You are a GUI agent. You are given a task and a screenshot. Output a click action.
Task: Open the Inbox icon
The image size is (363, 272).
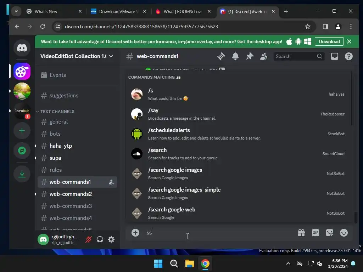tap(335, 56)
